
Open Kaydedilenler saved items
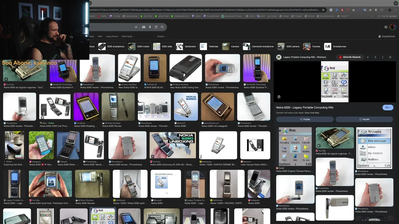coord(387,36)
